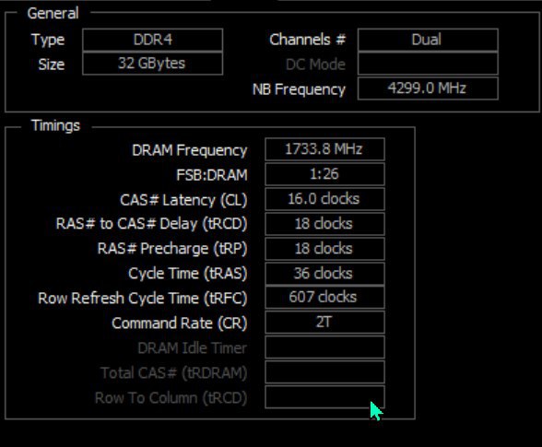Click the greyed Row To Column (tRCD) label

pyautogui.click(x=171, y=398)
